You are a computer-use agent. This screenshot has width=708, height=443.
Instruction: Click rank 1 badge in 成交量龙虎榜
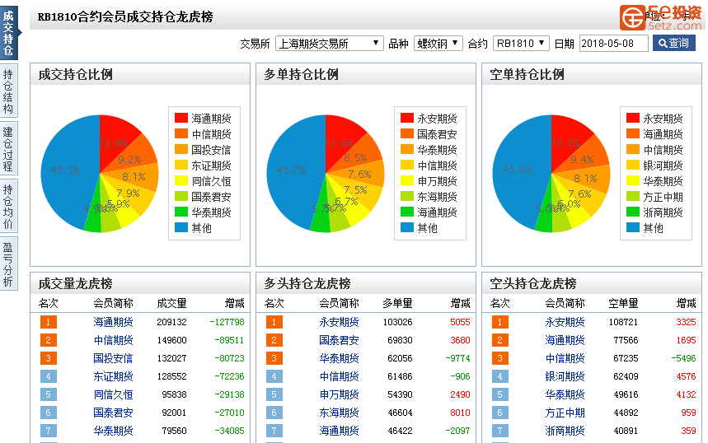coord(49,322)
